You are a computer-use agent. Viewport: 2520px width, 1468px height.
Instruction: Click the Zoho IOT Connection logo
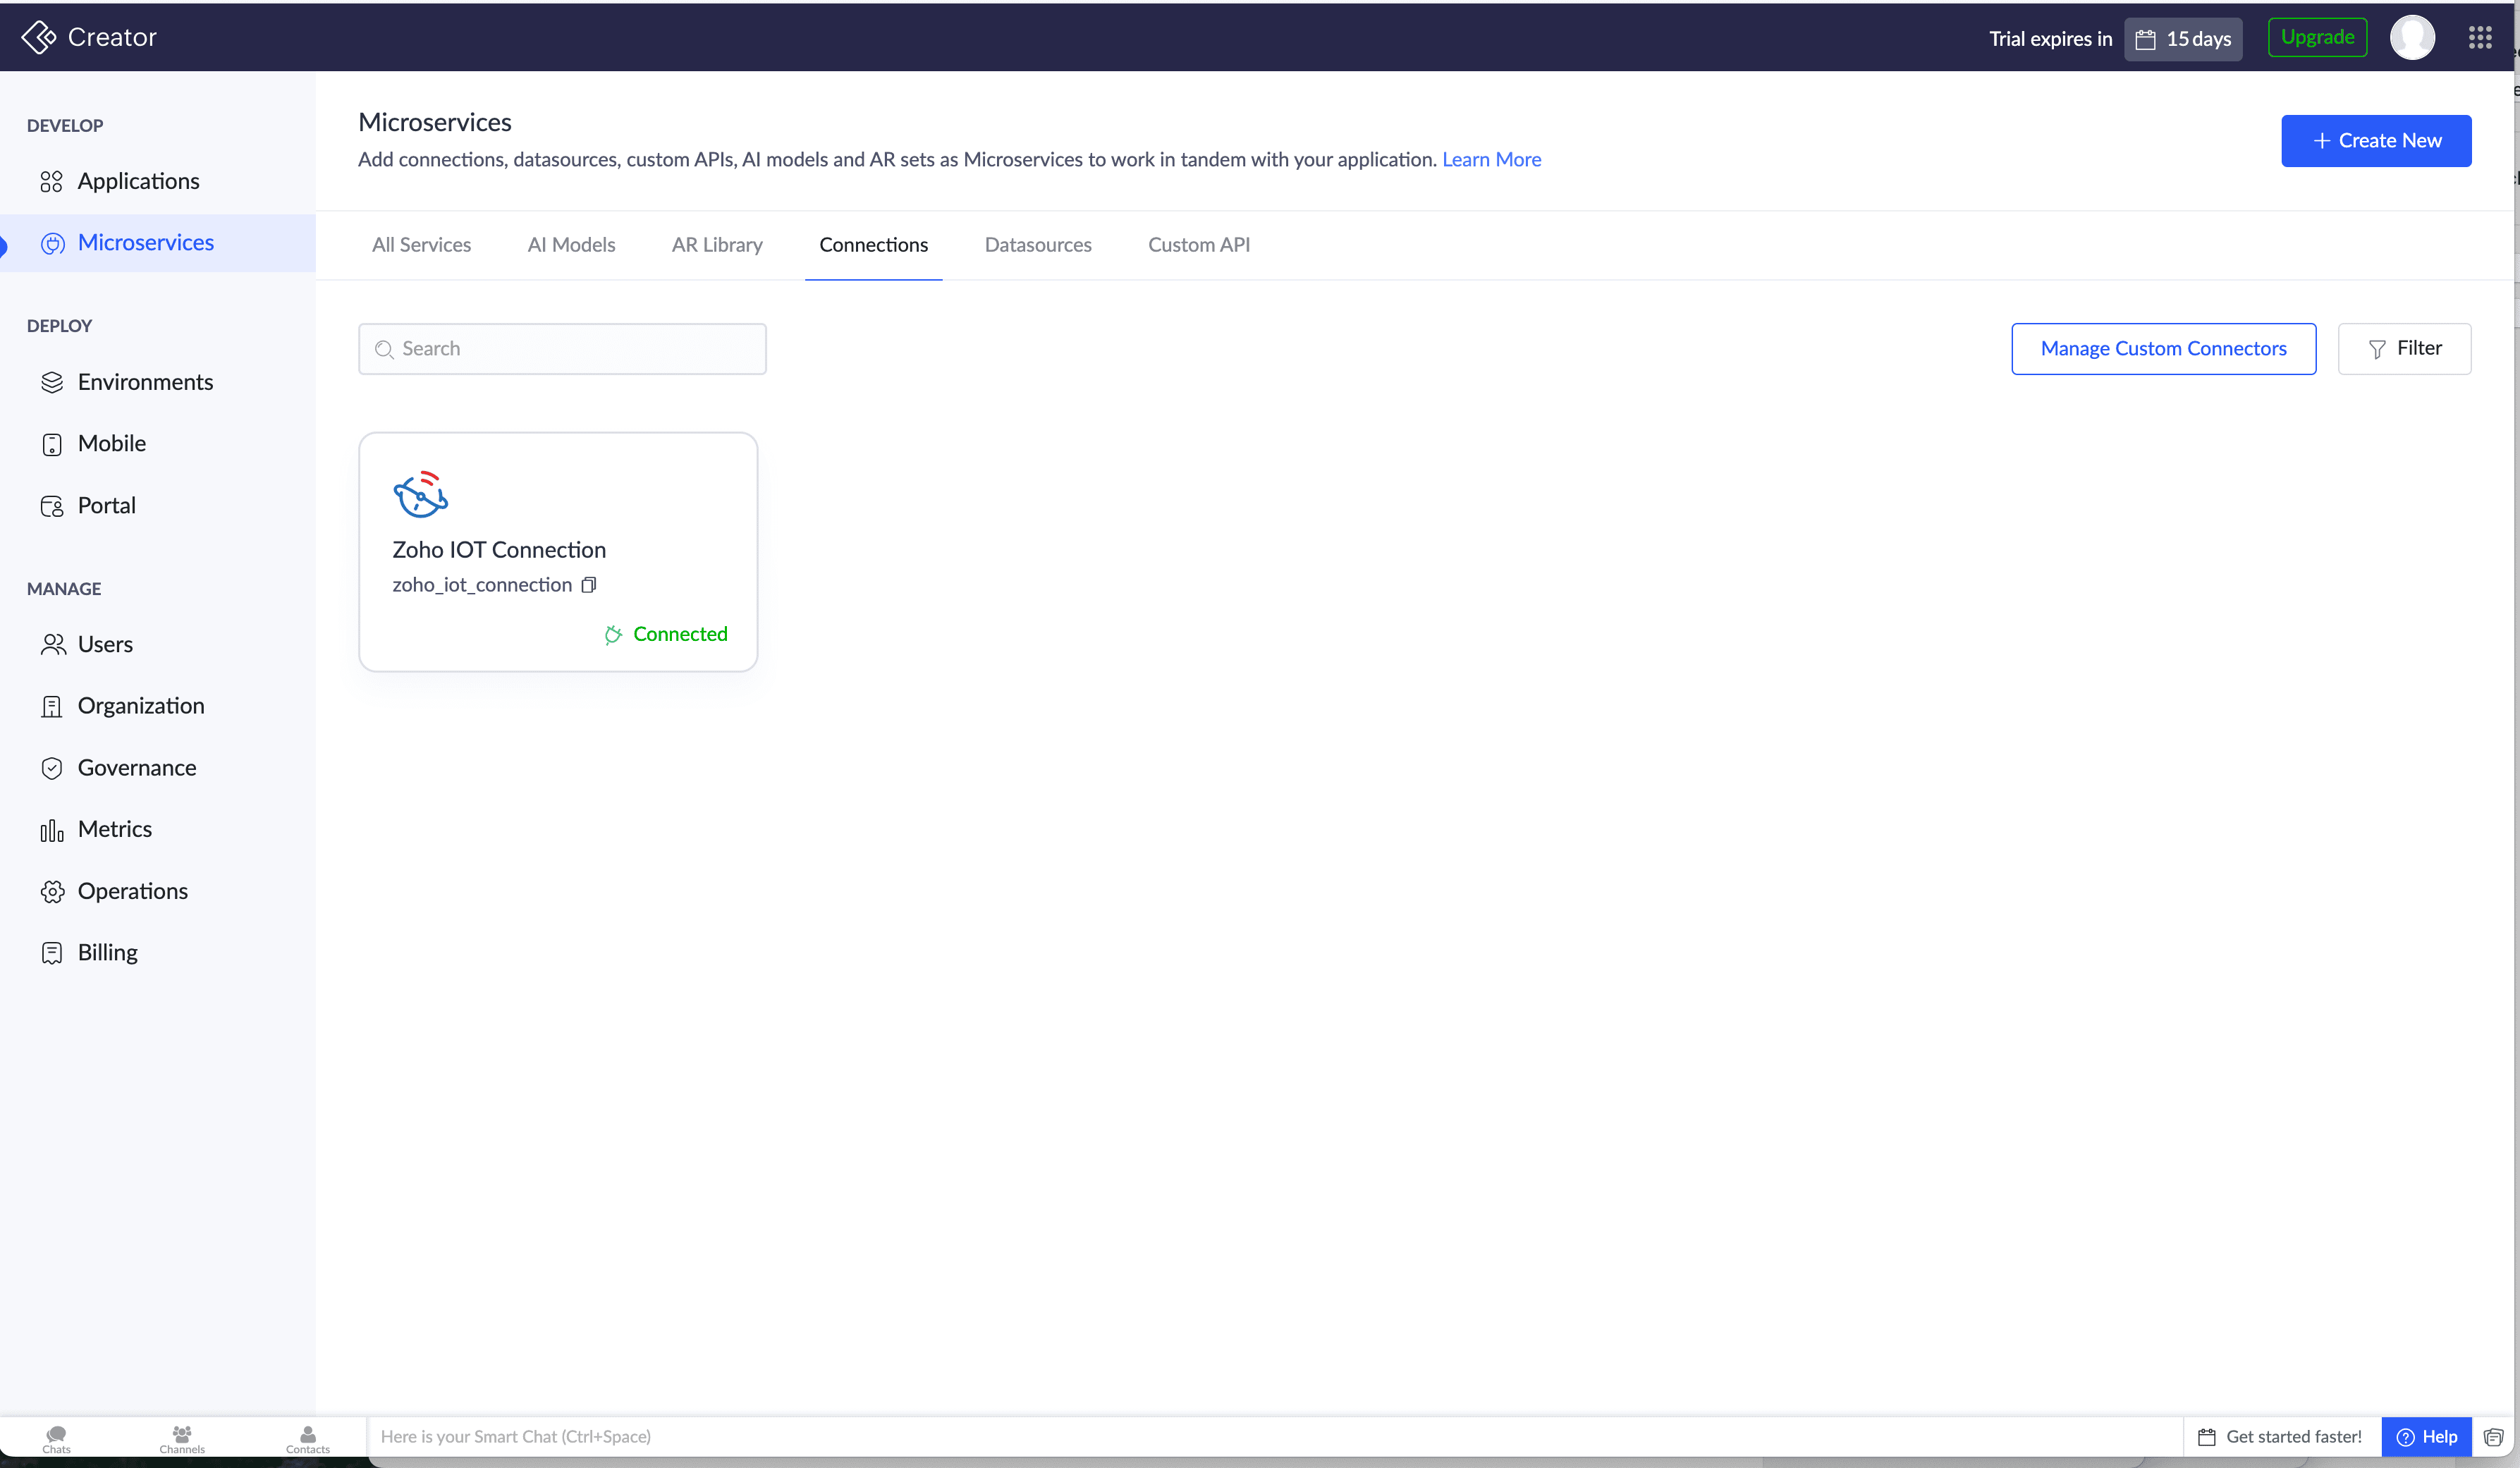420,494
